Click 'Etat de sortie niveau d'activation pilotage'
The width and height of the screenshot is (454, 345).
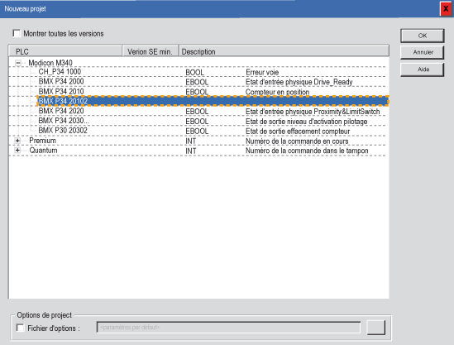pos(307,122)
